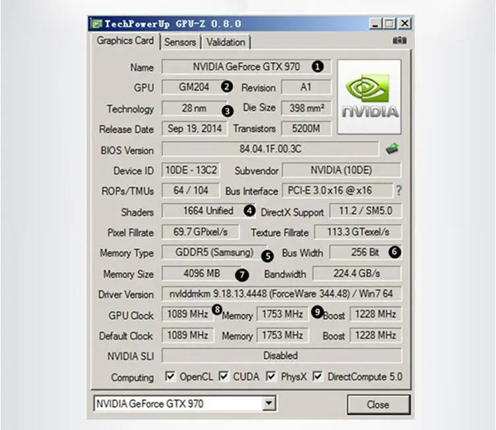Open the Validation tab
This screenshot has width=496, height=430.
pyautogui.click(x=226, y=42)
